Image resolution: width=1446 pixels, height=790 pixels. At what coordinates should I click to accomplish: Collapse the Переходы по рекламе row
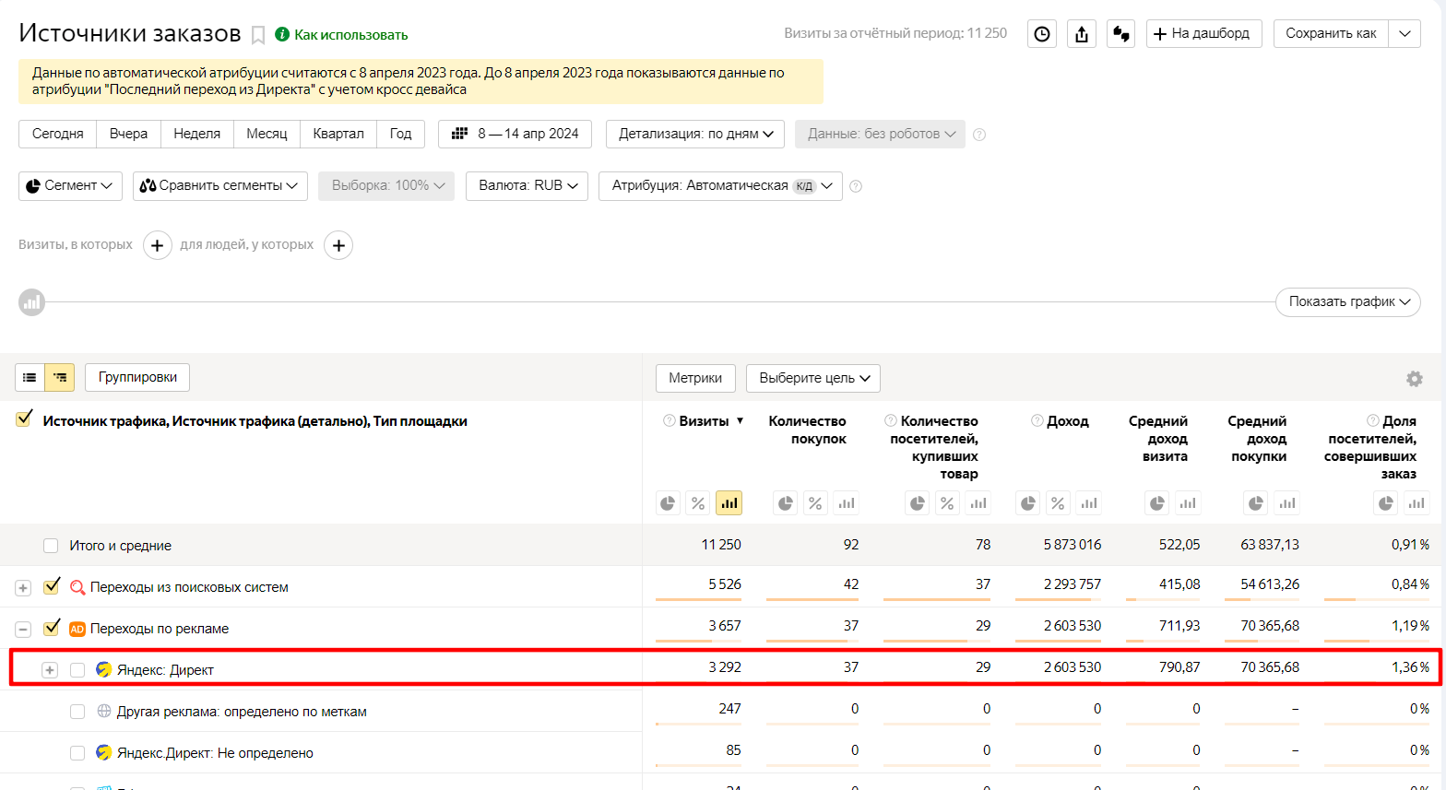click(23, 629)
